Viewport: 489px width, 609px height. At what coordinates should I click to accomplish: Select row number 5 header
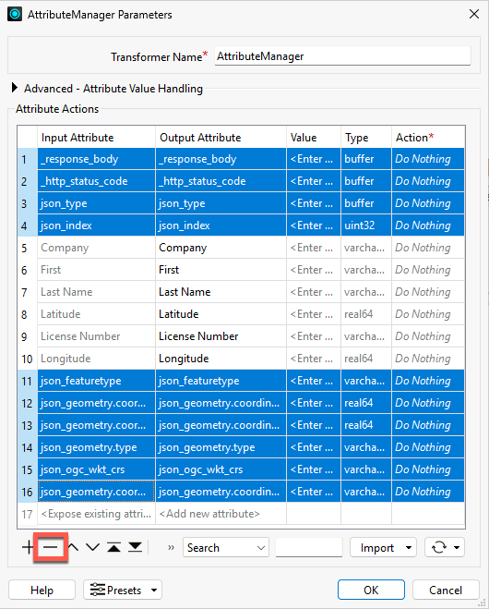27,248
